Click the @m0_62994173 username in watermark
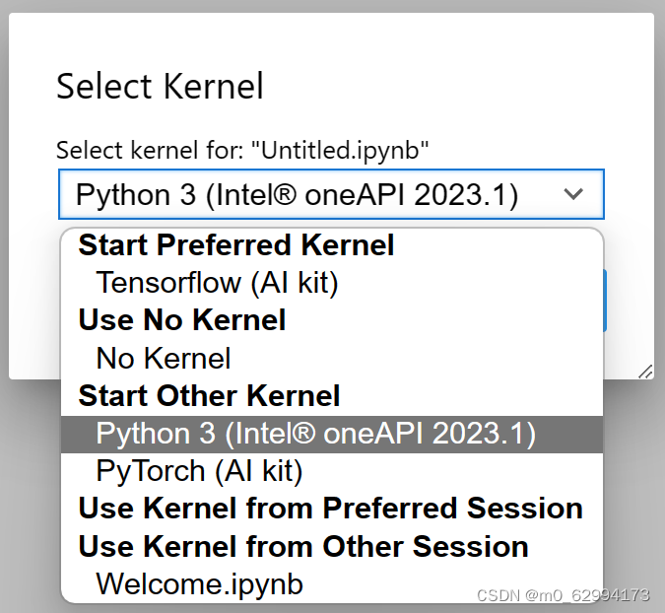The image size is (665, 613). tap(587, 595)
